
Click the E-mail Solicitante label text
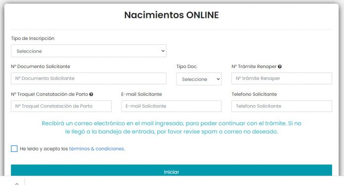point(141,94)
